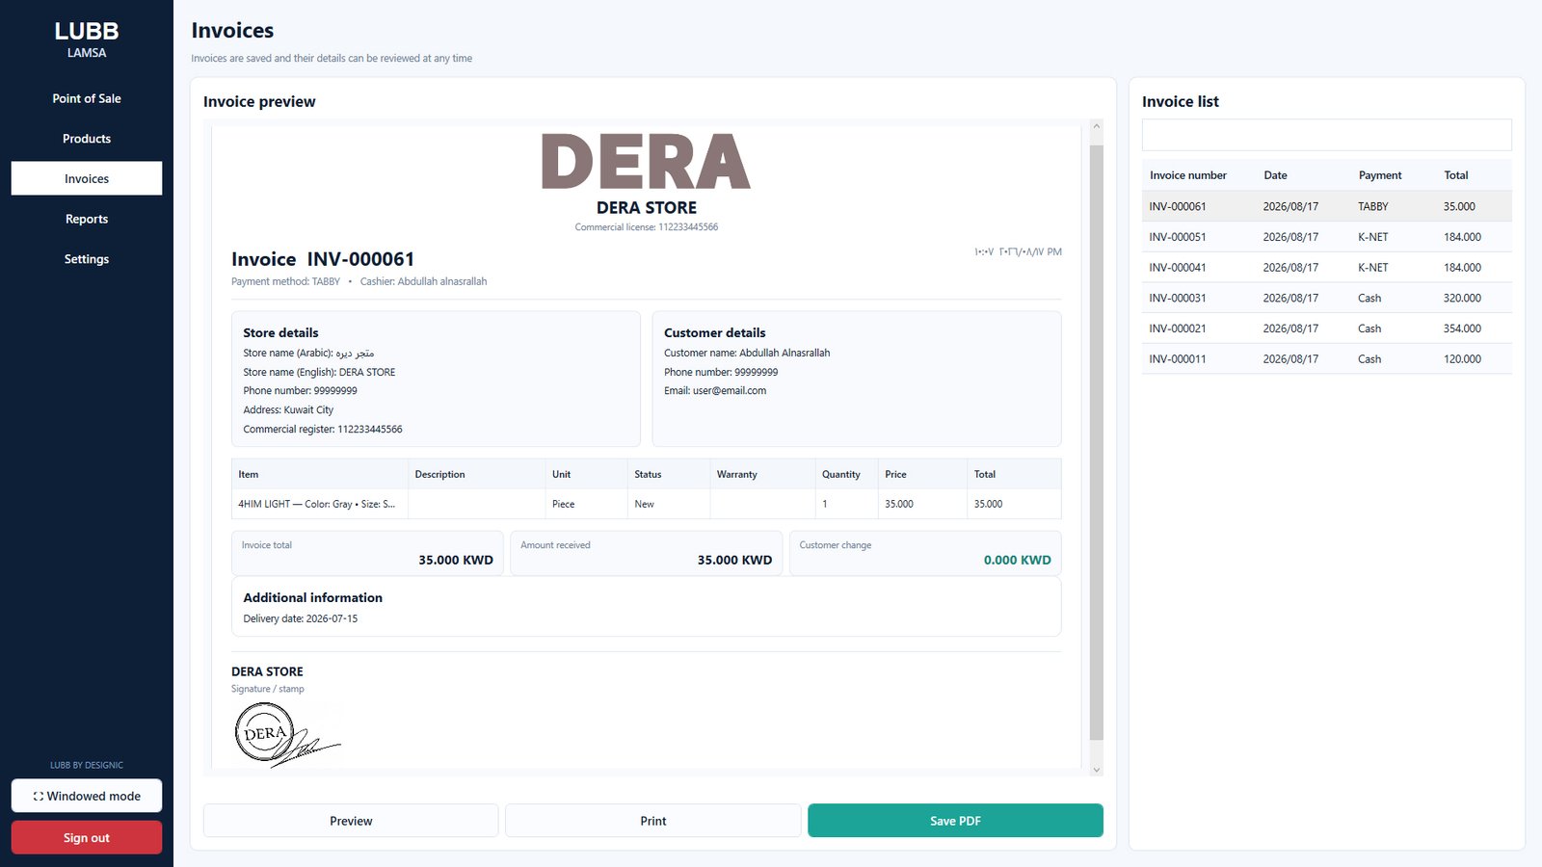Click the DERA stamp signature image

coord(287,734)
